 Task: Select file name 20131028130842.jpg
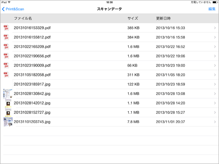32,94
